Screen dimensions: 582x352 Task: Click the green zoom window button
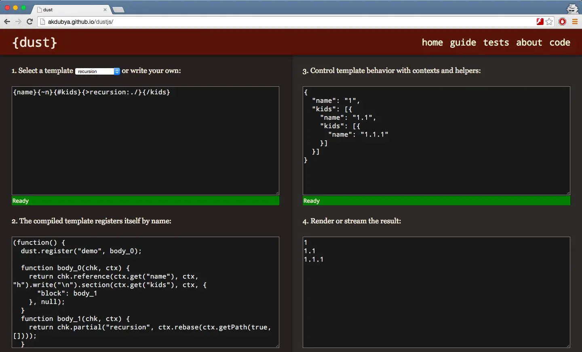[x=23, y=8]
